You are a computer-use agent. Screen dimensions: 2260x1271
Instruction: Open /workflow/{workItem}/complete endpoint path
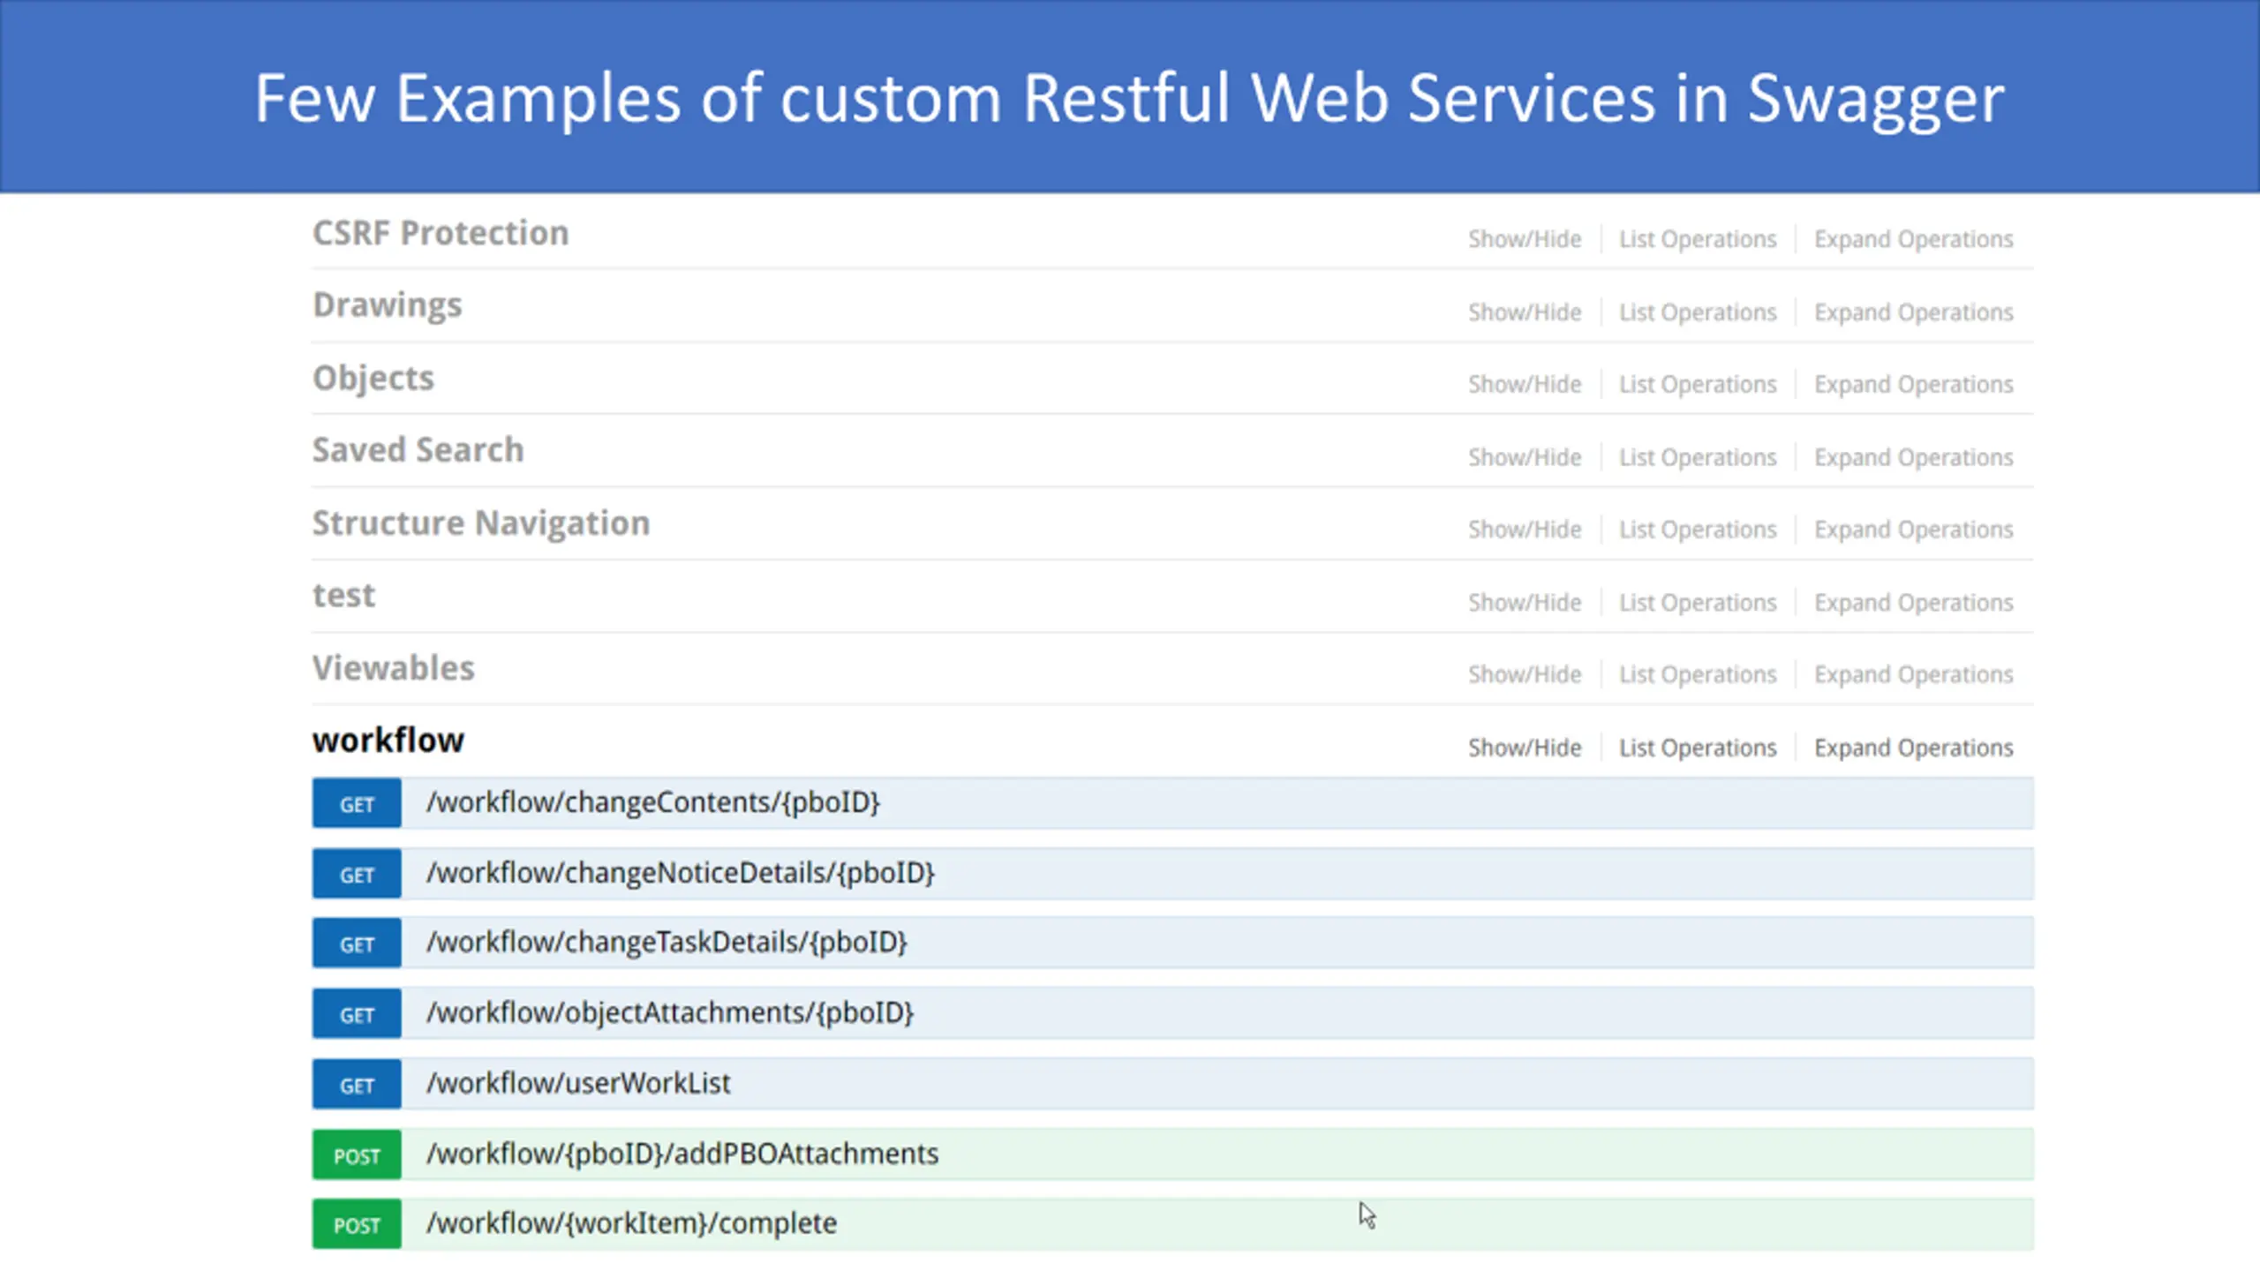[631, 1223]
